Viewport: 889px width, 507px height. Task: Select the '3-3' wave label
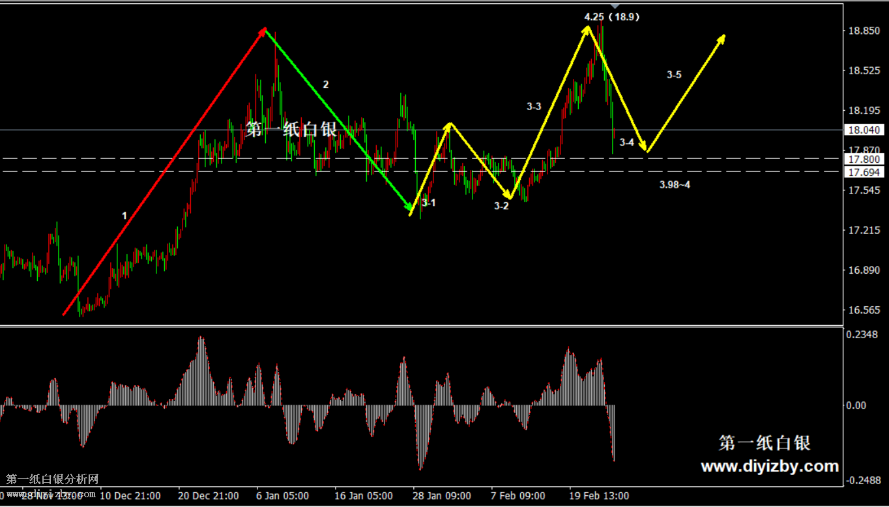click(534, 106)
